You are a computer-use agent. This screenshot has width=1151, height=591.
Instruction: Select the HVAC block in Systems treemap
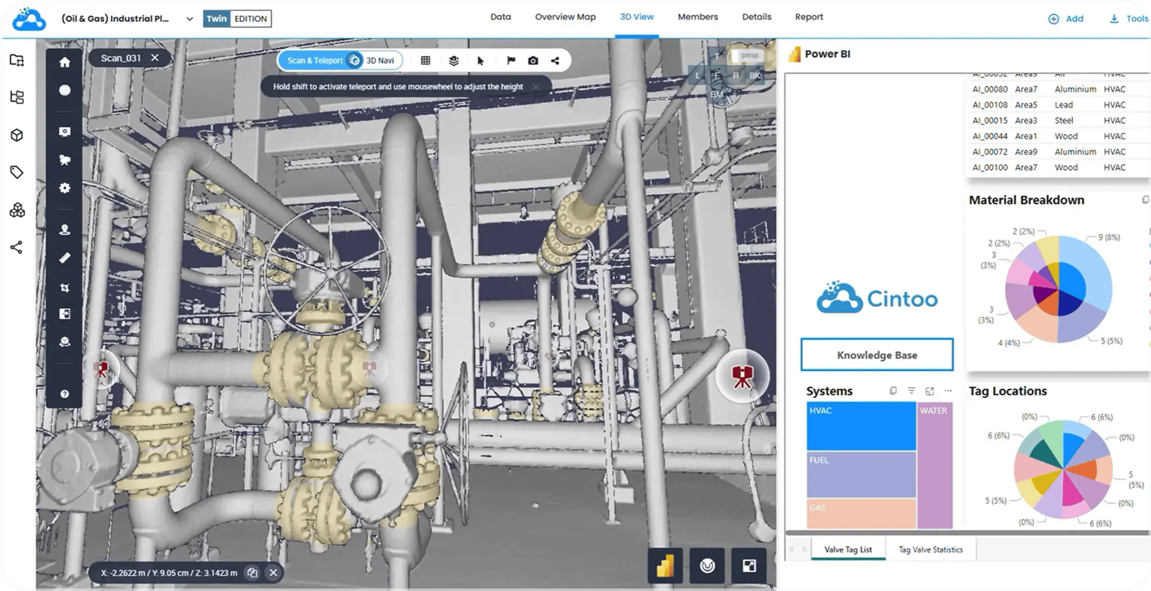coord(861,426)
